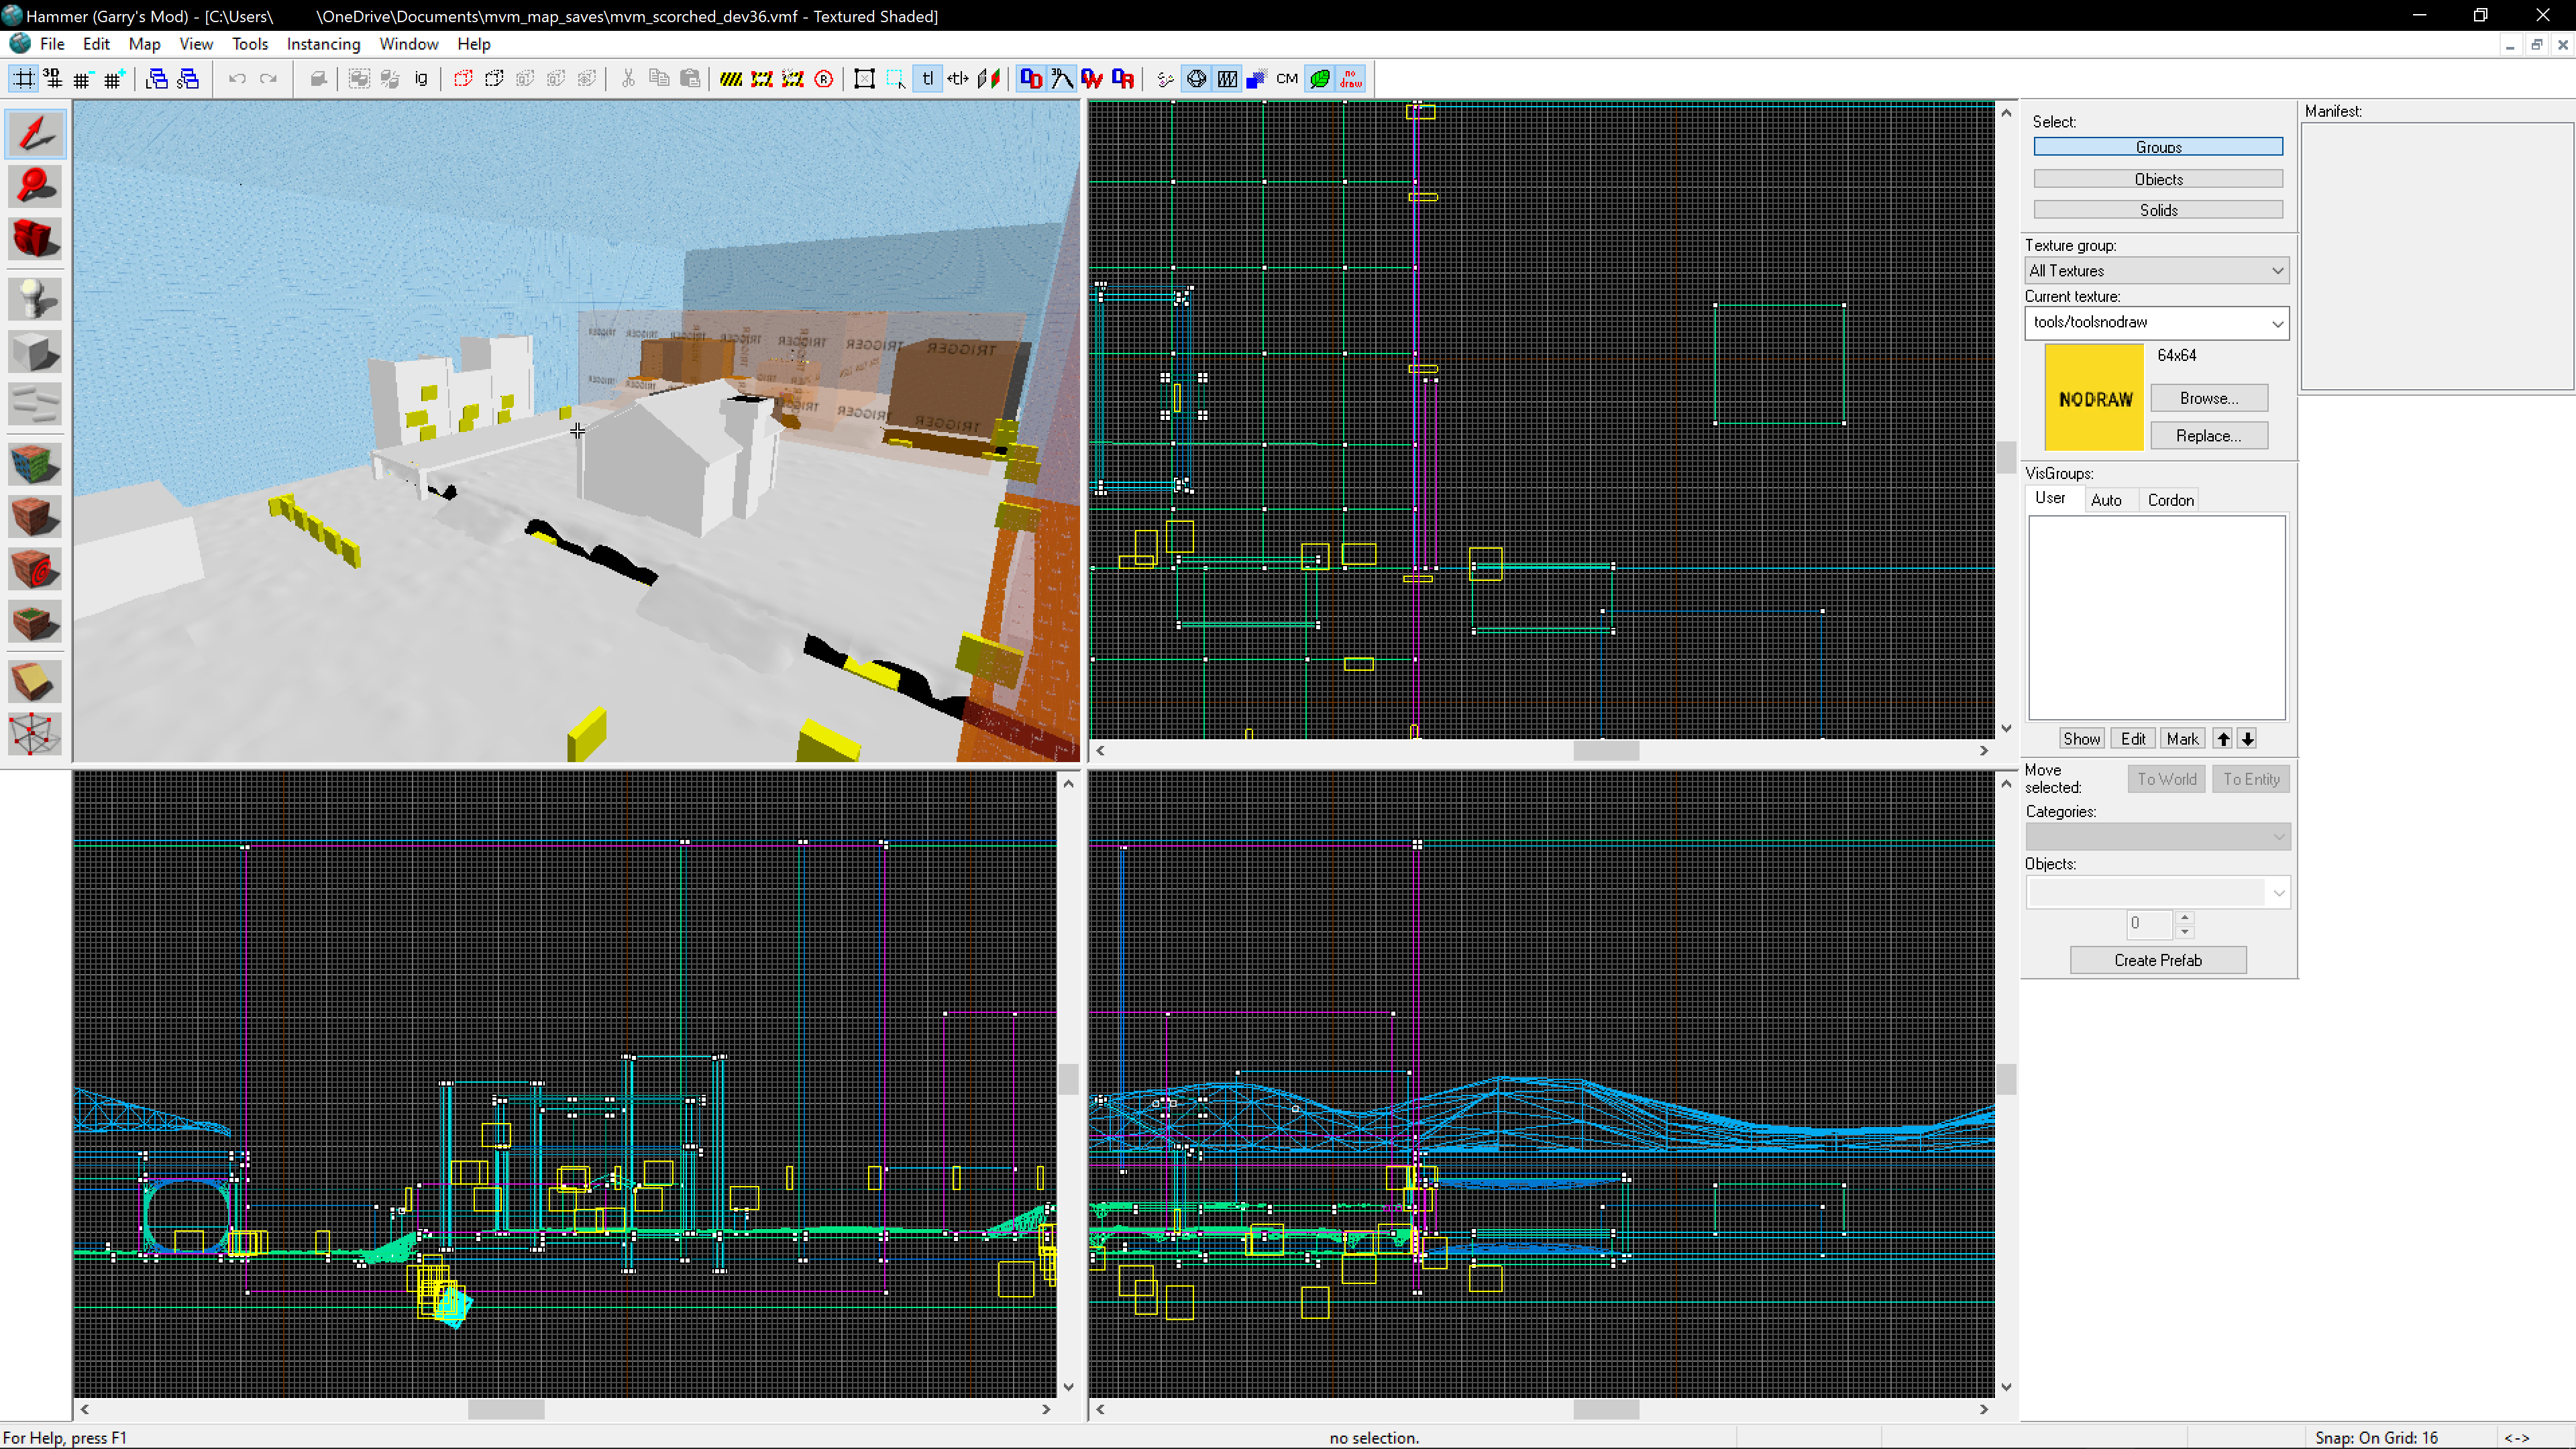Toggle Scaling Texture Lock button
Screen dimensions: 2576x1449
tap(959, 79)
